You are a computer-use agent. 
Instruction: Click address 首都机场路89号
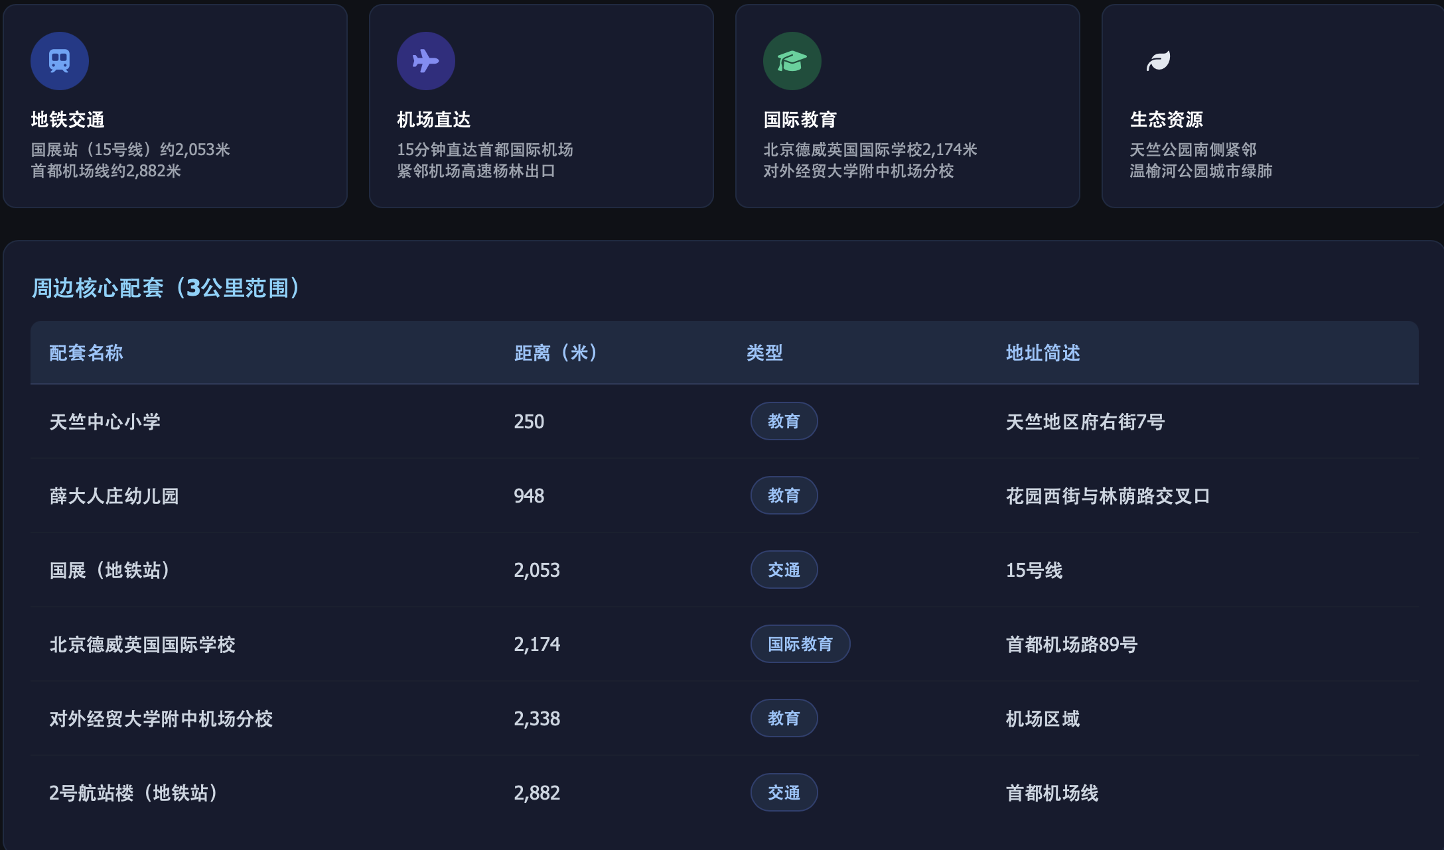tap(1071, 644)
